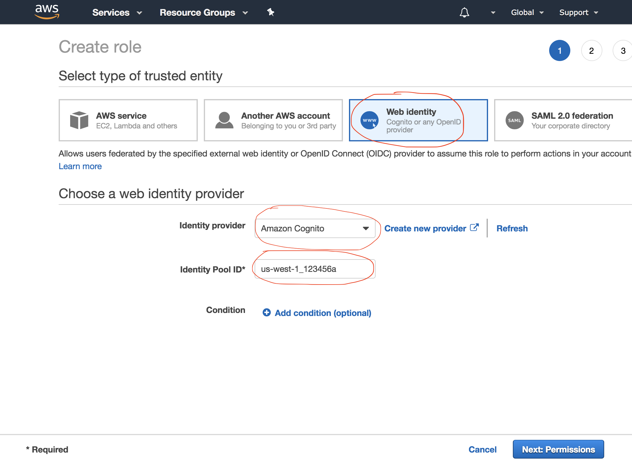This screenshot has width=632, height=464.
Task: Click the plus icon next to Add condition
Action: (266, 313)
